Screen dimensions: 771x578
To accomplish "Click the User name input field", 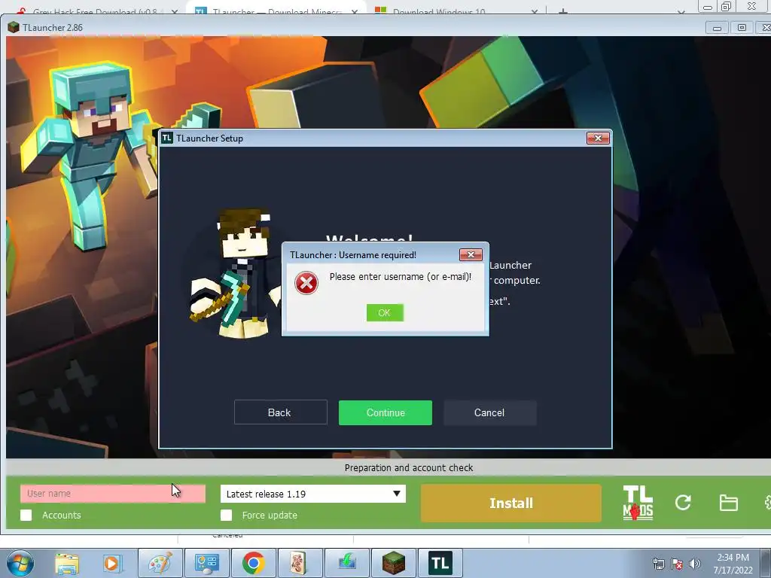I will point(113,494).
